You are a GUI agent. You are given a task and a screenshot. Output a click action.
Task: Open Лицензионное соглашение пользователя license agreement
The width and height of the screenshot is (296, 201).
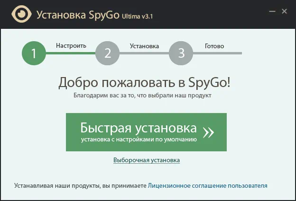pos(207,186)
